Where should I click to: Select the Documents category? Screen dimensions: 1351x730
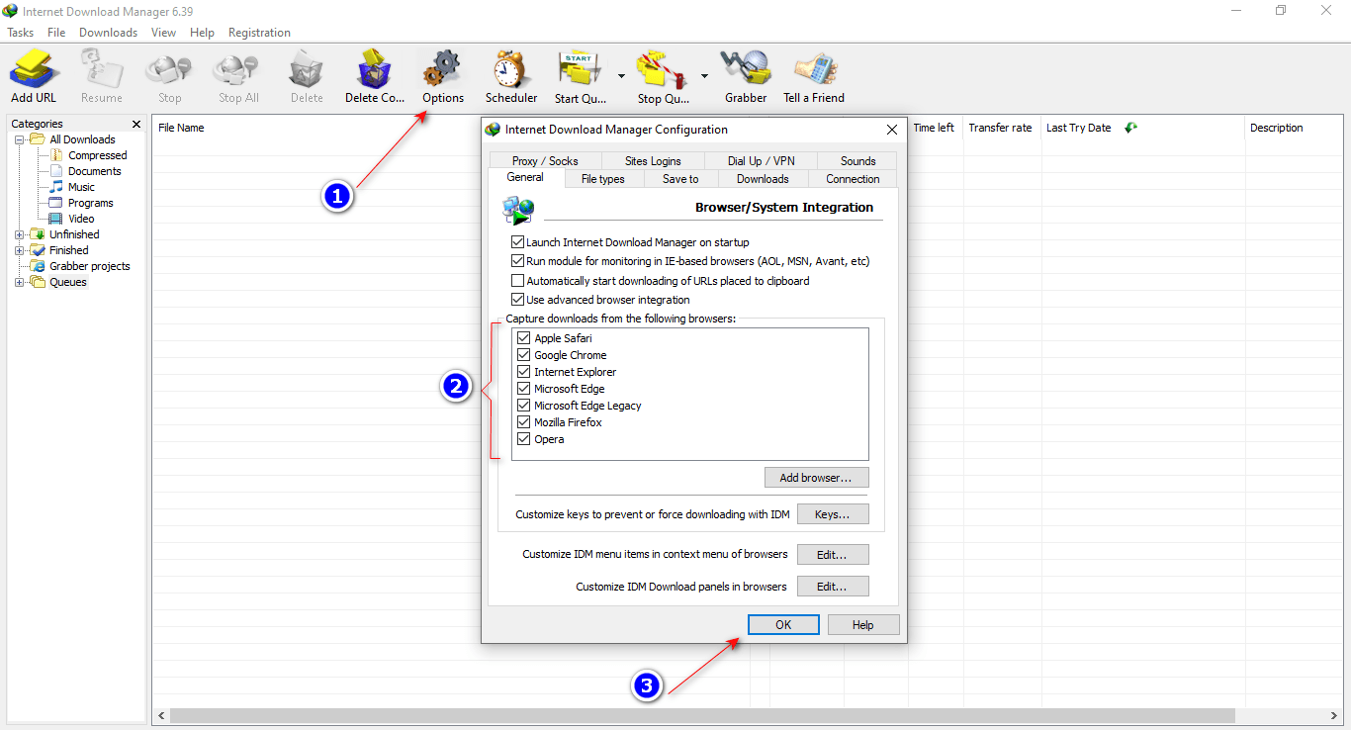click(x=94, y=171)
